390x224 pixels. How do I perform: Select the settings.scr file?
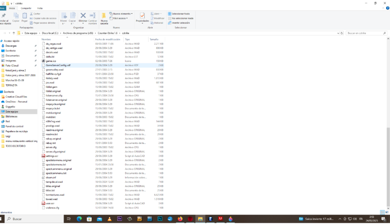[x=52, y=156]
